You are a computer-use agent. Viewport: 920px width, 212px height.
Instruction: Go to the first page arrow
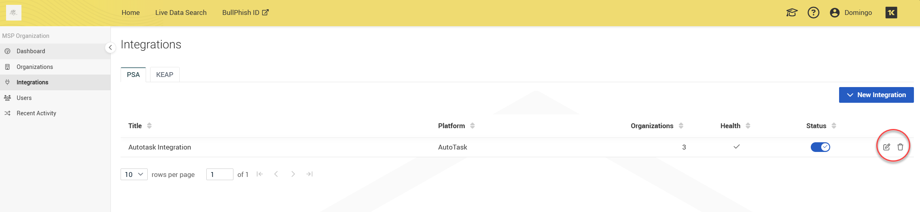[260, 174]
